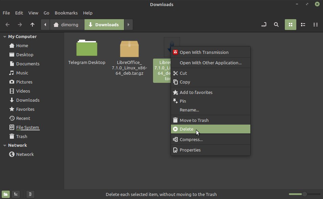Click the search icon in toolbar
This screenshot has height=199, width=323.
click(x=276, y=25)
